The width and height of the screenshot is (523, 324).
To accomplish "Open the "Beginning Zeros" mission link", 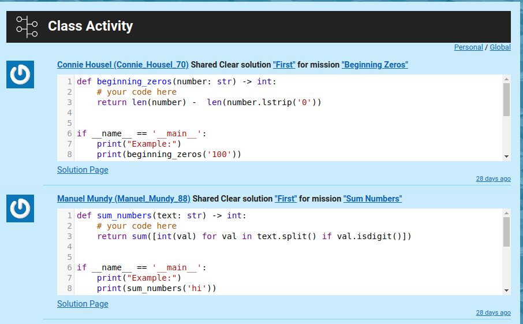I will (375, 65).
